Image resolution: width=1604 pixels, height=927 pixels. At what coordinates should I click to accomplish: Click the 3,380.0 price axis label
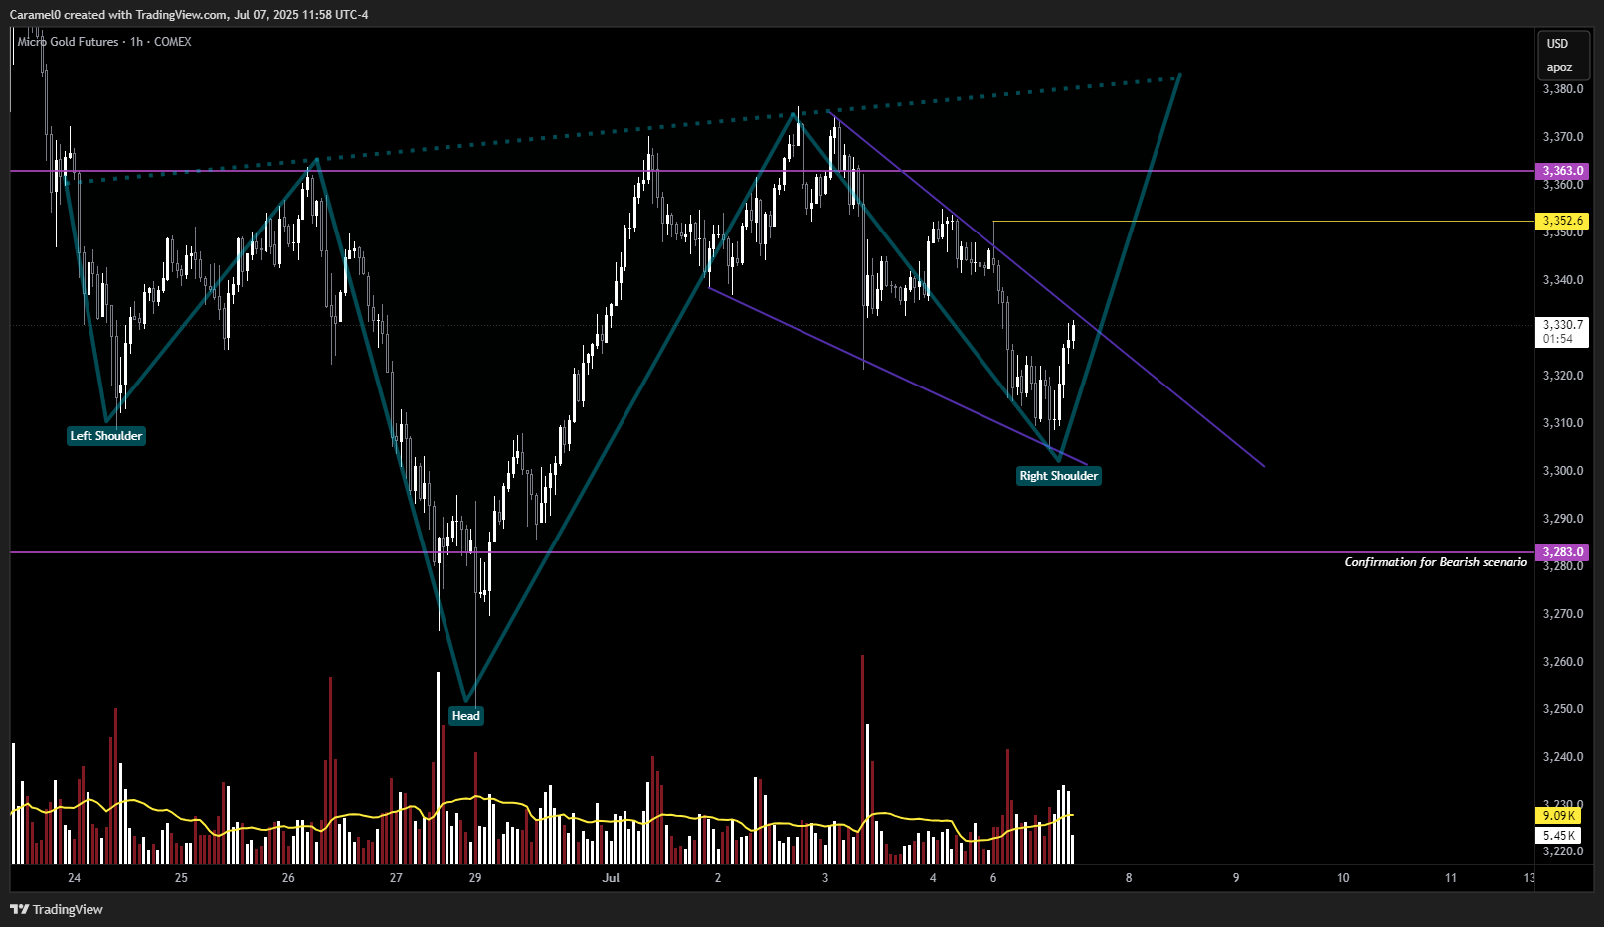click(x=1563, y=89)
